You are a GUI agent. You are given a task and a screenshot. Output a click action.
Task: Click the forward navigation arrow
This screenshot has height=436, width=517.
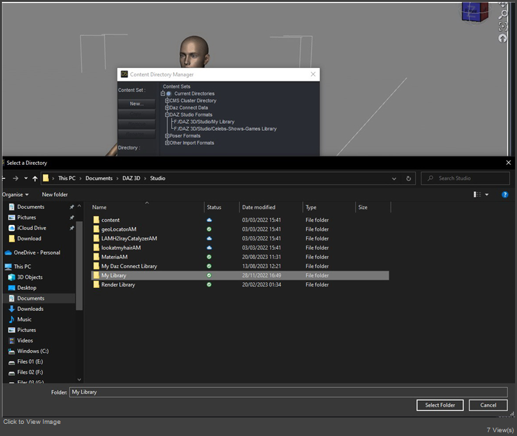pyautogui.click(x=15, y=178)
